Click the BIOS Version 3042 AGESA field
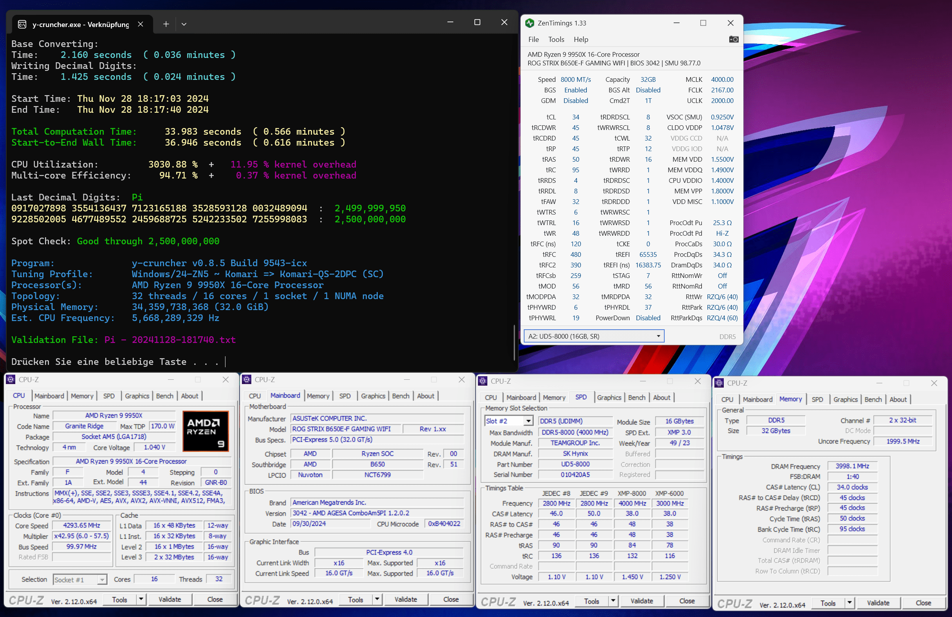 pos(377,513)
